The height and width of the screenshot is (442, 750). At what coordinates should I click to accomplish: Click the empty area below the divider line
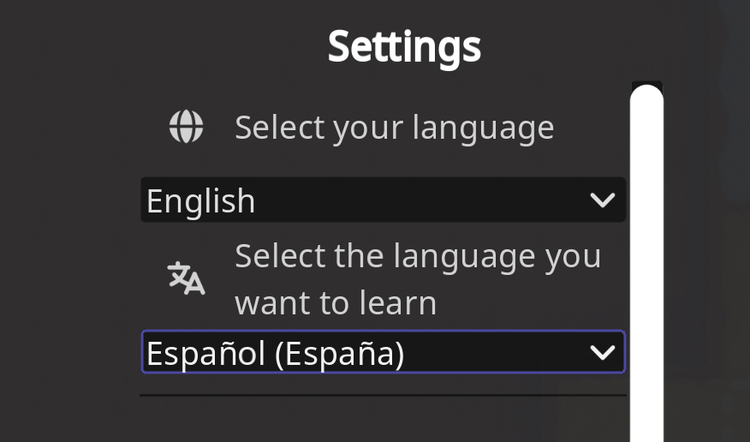click(383, 421)
